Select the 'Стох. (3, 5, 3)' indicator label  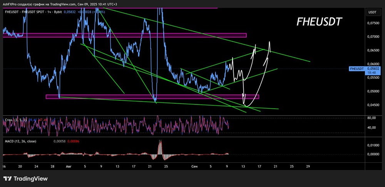click(x=16, y=120)
